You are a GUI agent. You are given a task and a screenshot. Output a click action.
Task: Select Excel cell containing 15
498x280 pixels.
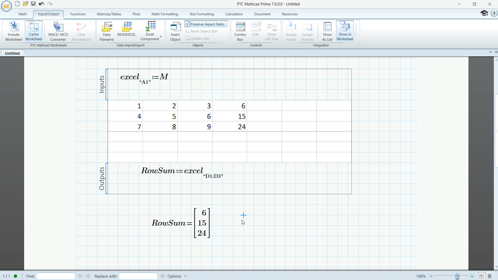230,116
